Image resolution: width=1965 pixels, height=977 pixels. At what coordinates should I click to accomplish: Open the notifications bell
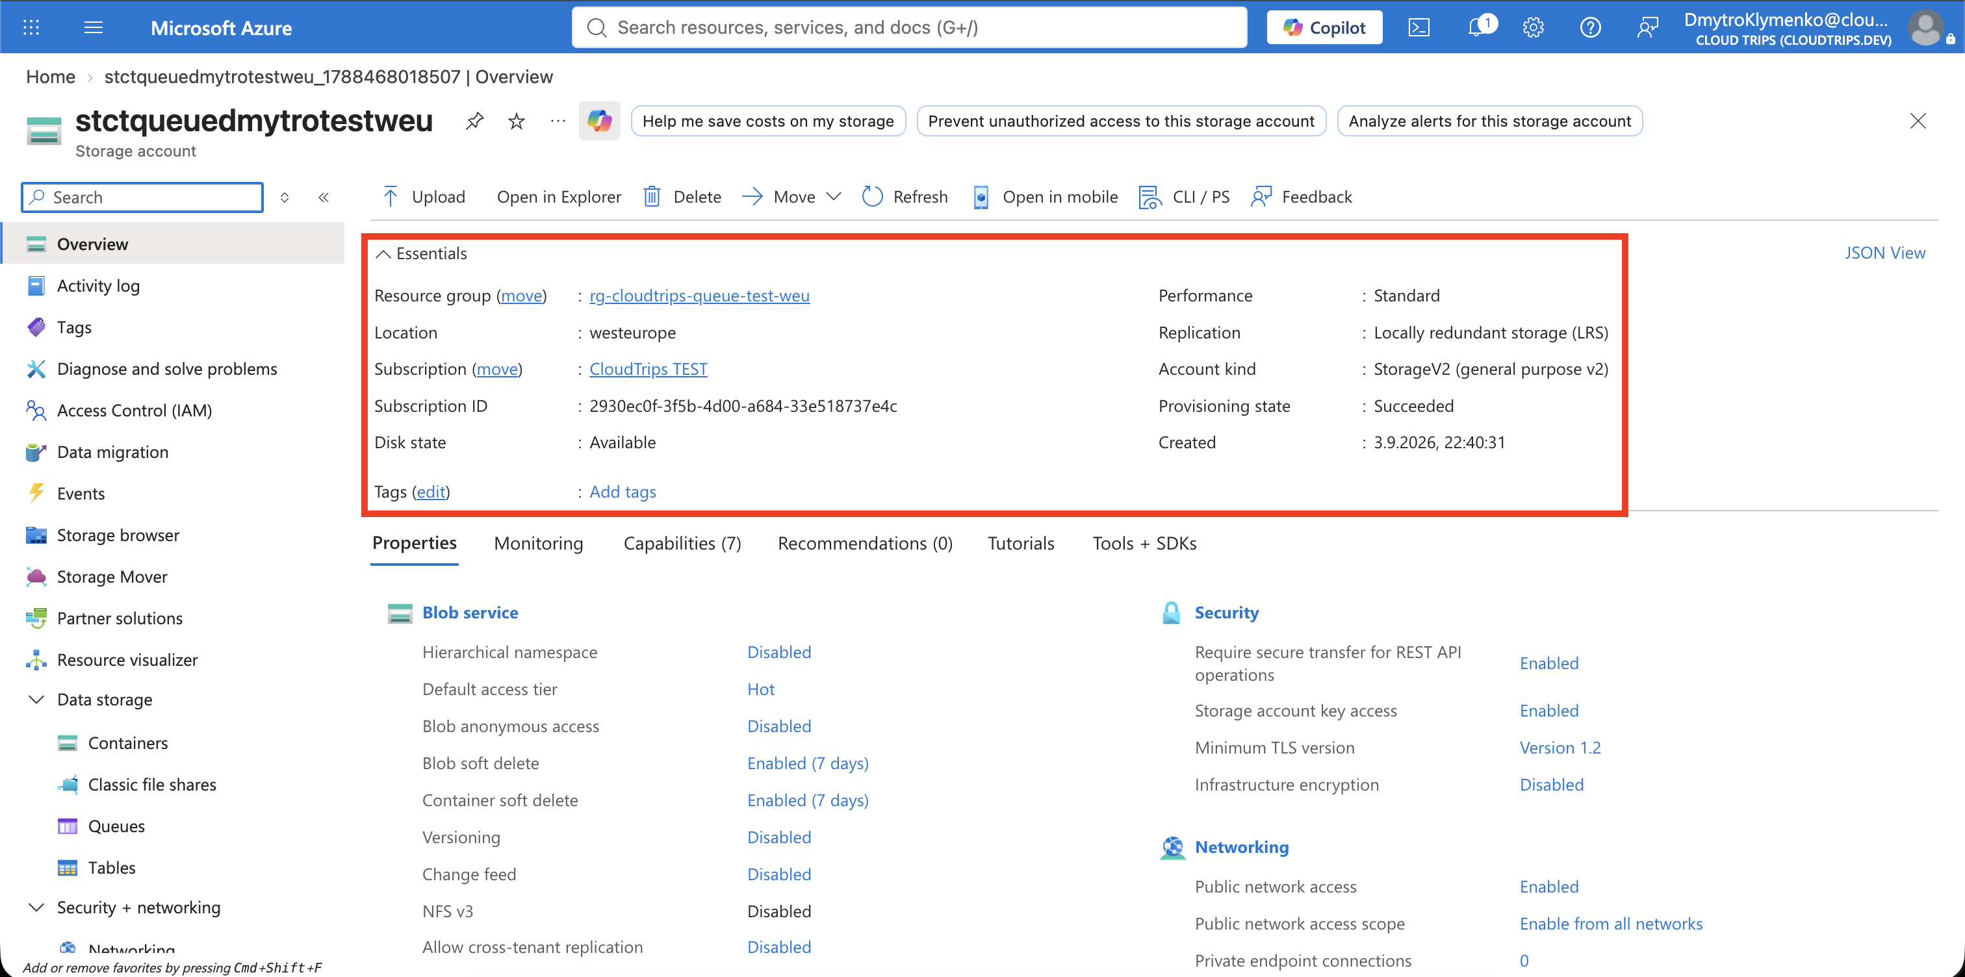[x=1478, y=27]
